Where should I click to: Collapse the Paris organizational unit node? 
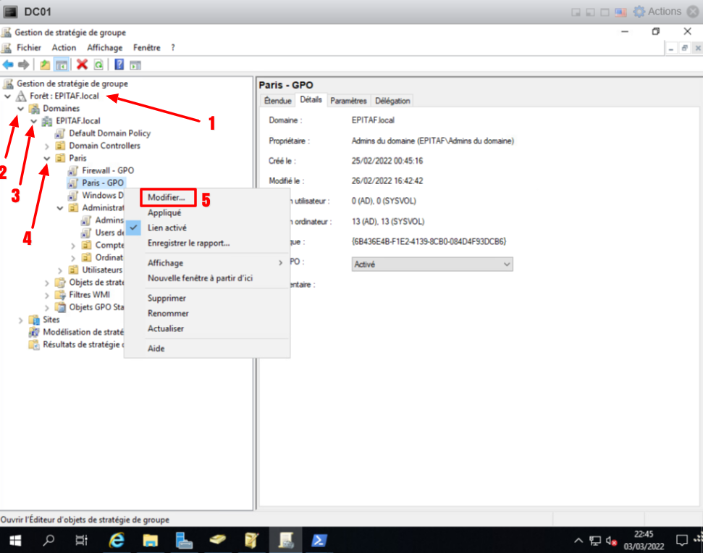[48, 158]
